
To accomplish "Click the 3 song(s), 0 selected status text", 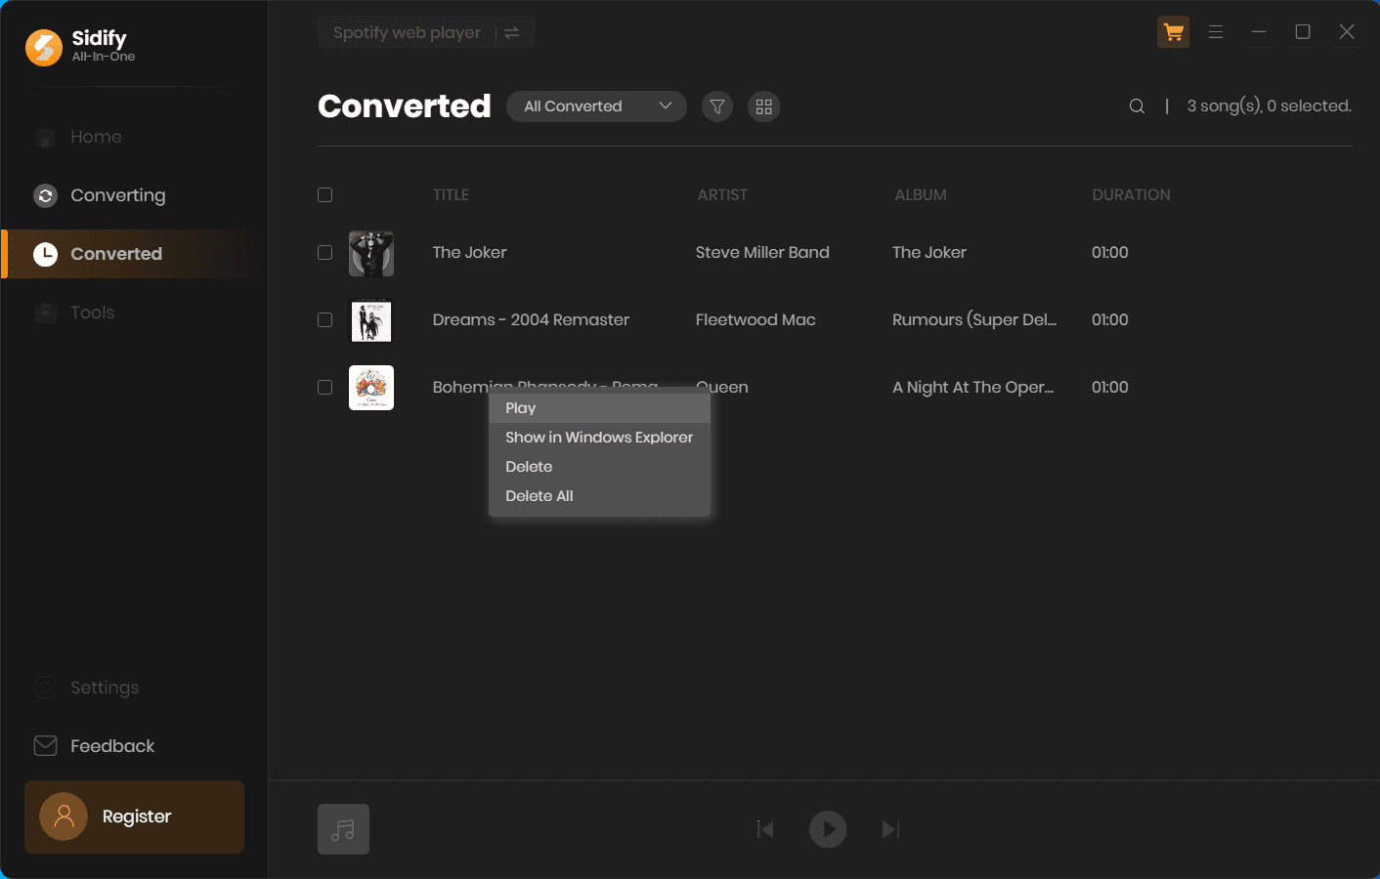I will (x=1269, y=106).
